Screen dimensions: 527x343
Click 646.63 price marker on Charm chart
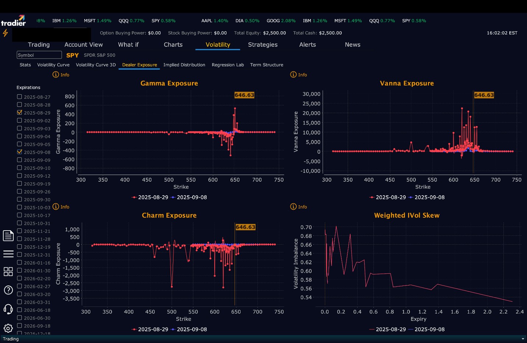coord(246,227)
